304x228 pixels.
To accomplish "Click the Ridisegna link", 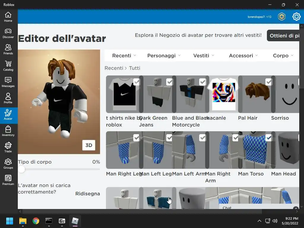I will (88, 194).
